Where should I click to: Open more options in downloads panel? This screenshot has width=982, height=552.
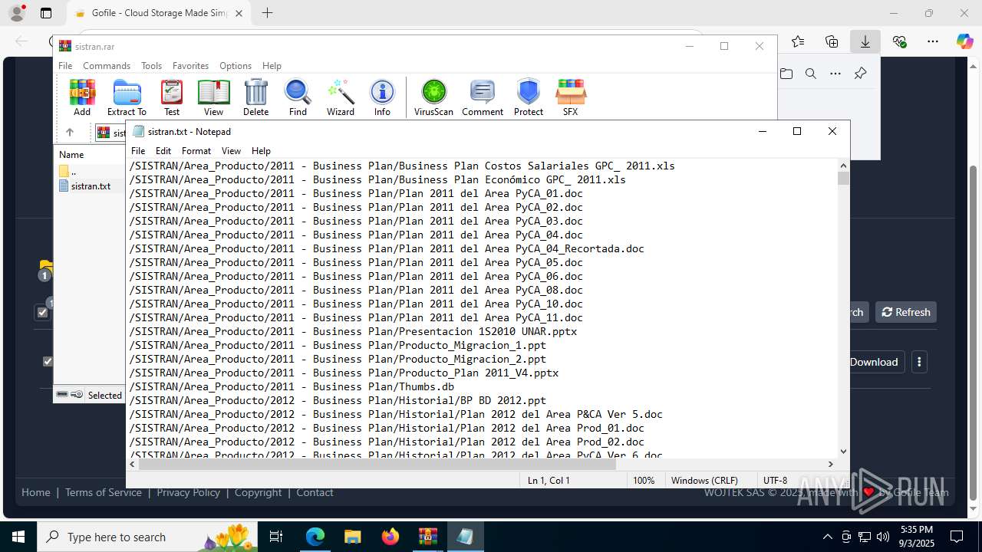pyautogui.click(x=835, y=74)
